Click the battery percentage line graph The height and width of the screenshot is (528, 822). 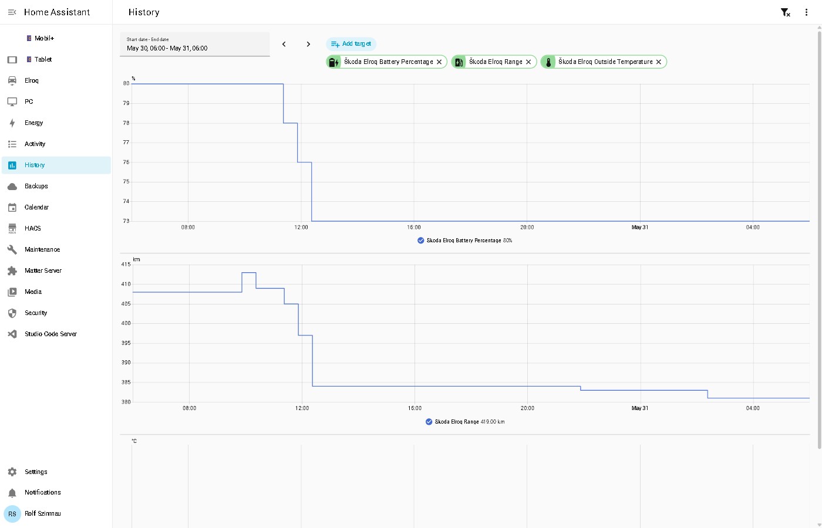tap(470, 153)
